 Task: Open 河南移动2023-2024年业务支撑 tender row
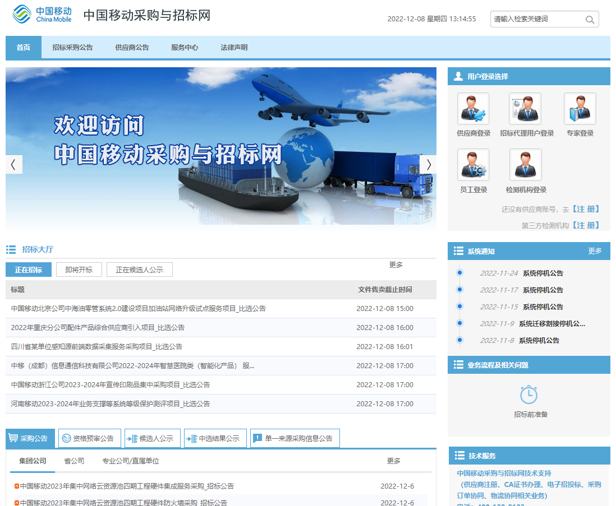pos(221,404)
